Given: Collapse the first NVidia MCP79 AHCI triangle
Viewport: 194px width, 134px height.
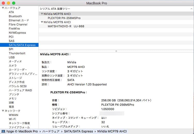Looking at the screenshot, I should (x=42, y=14).
